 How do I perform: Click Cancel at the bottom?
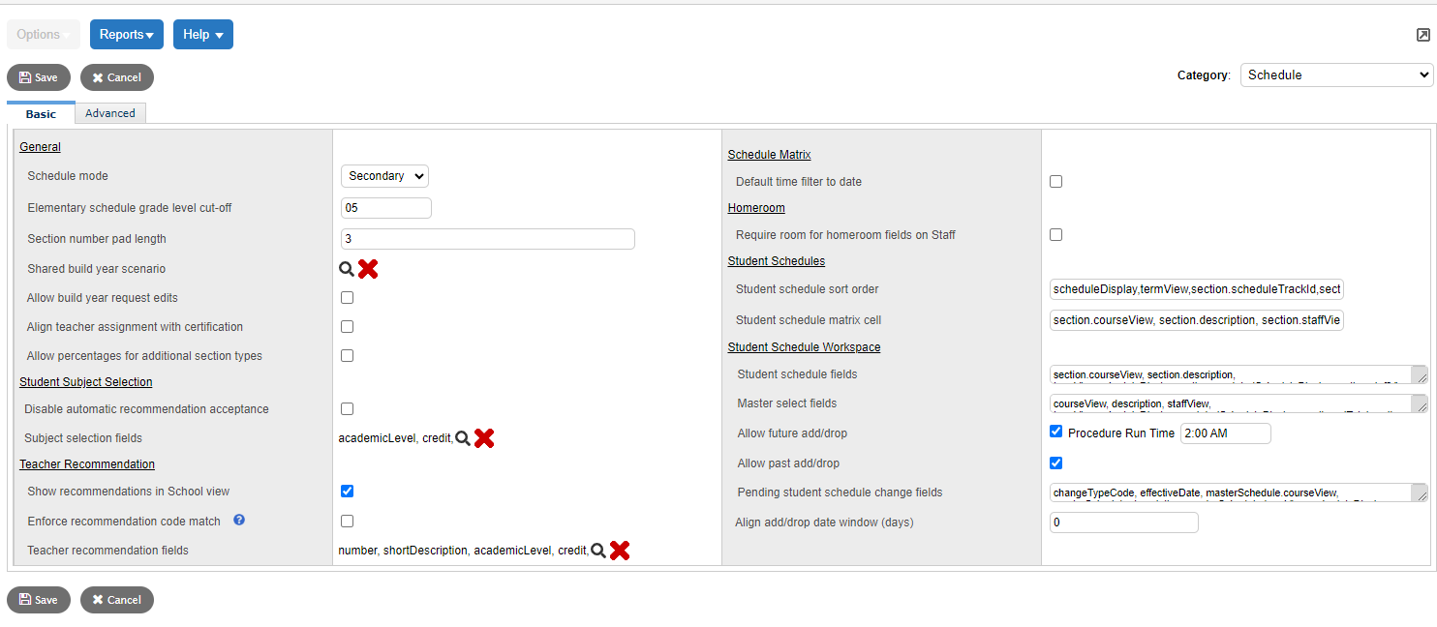[116, 599]
